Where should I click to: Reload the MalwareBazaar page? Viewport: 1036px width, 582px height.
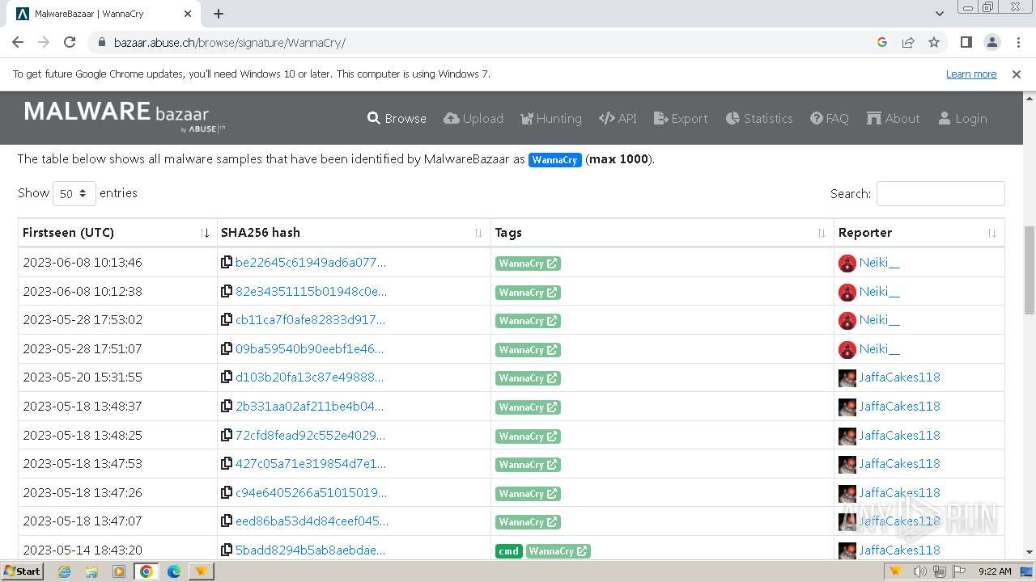[70, 42]
